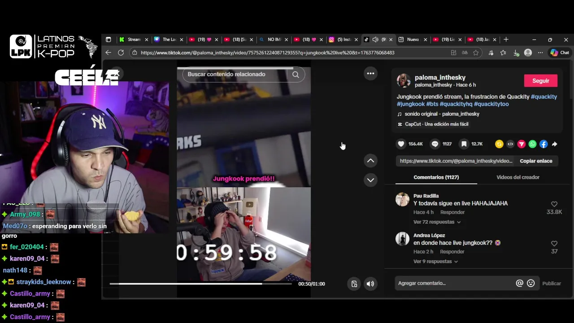
Task: Like the video with the heart icon
Action: pyautogui.click(x=401, y=144)
